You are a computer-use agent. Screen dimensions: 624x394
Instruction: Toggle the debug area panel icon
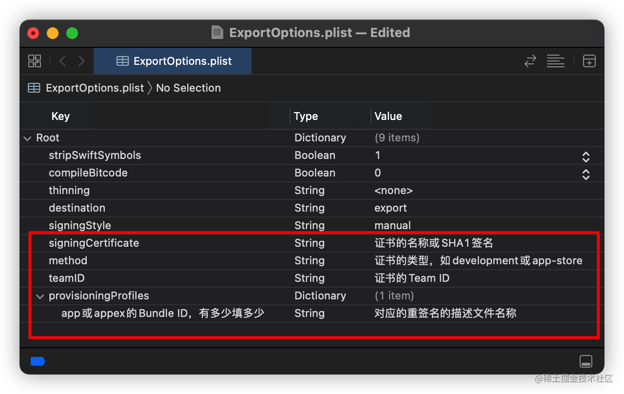coord(586,361)
